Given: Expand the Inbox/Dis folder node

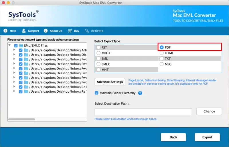Looking at the screenshot, I should pos(14,54).
